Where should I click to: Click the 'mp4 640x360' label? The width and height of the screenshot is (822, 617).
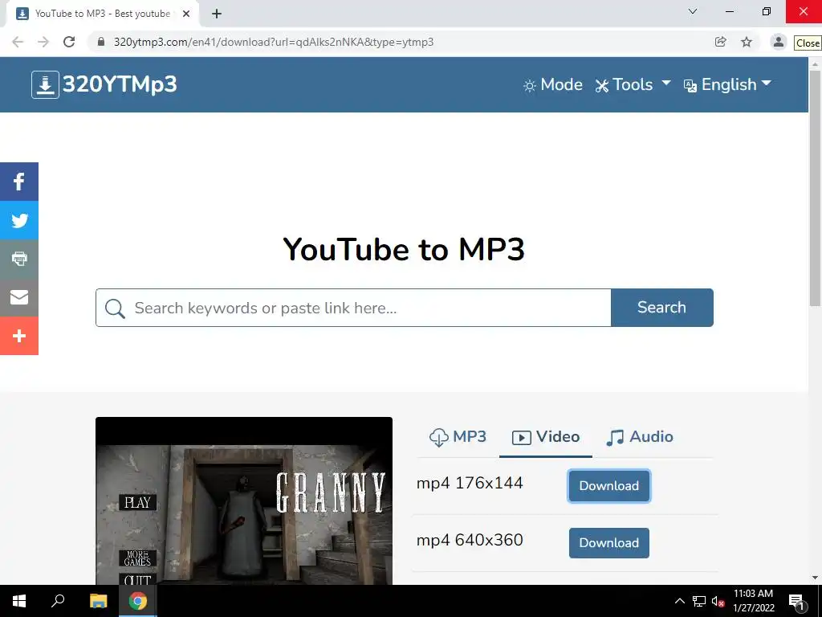pyautogui.click(x=470, y=541)
